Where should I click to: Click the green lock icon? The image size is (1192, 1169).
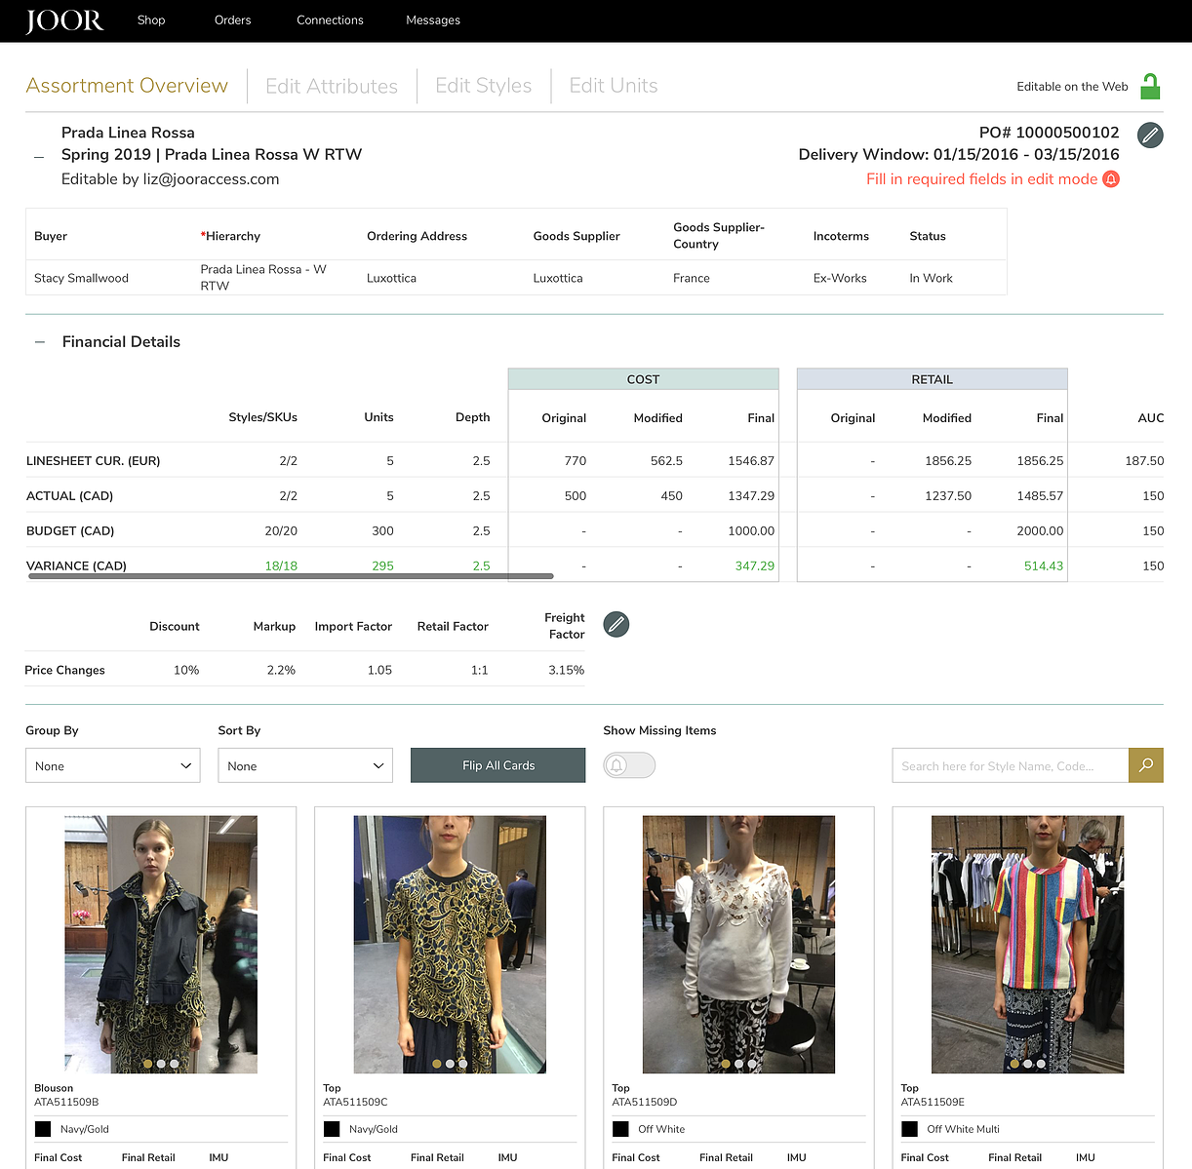pyautogui.click(x=1151, y=86)
